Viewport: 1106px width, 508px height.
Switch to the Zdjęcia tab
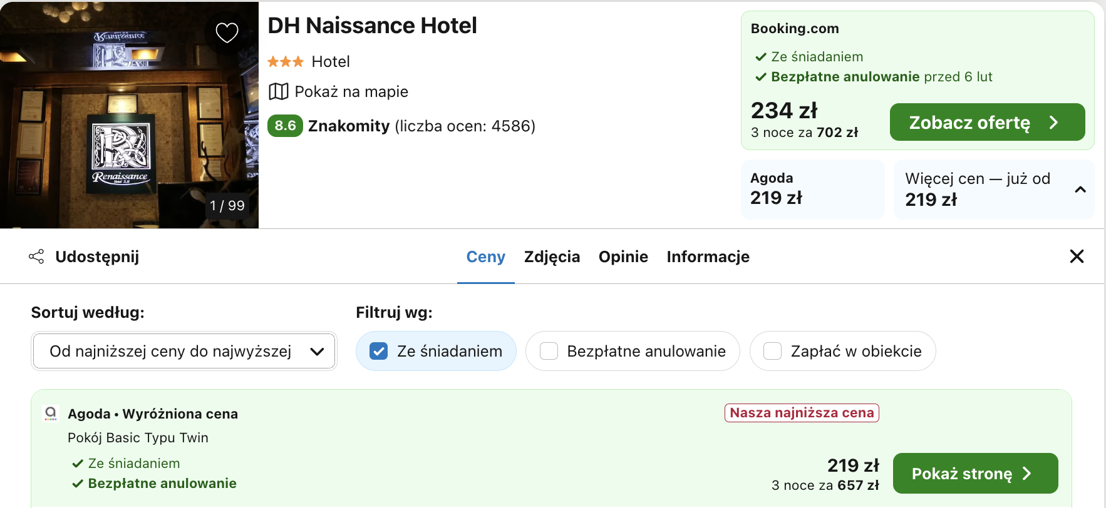[x=552, y=257]
